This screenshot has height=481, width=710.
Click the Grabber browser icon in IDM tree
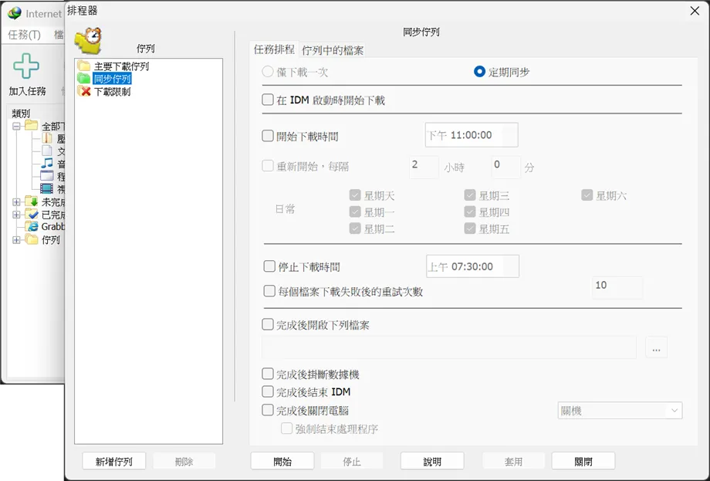(32, 226)
